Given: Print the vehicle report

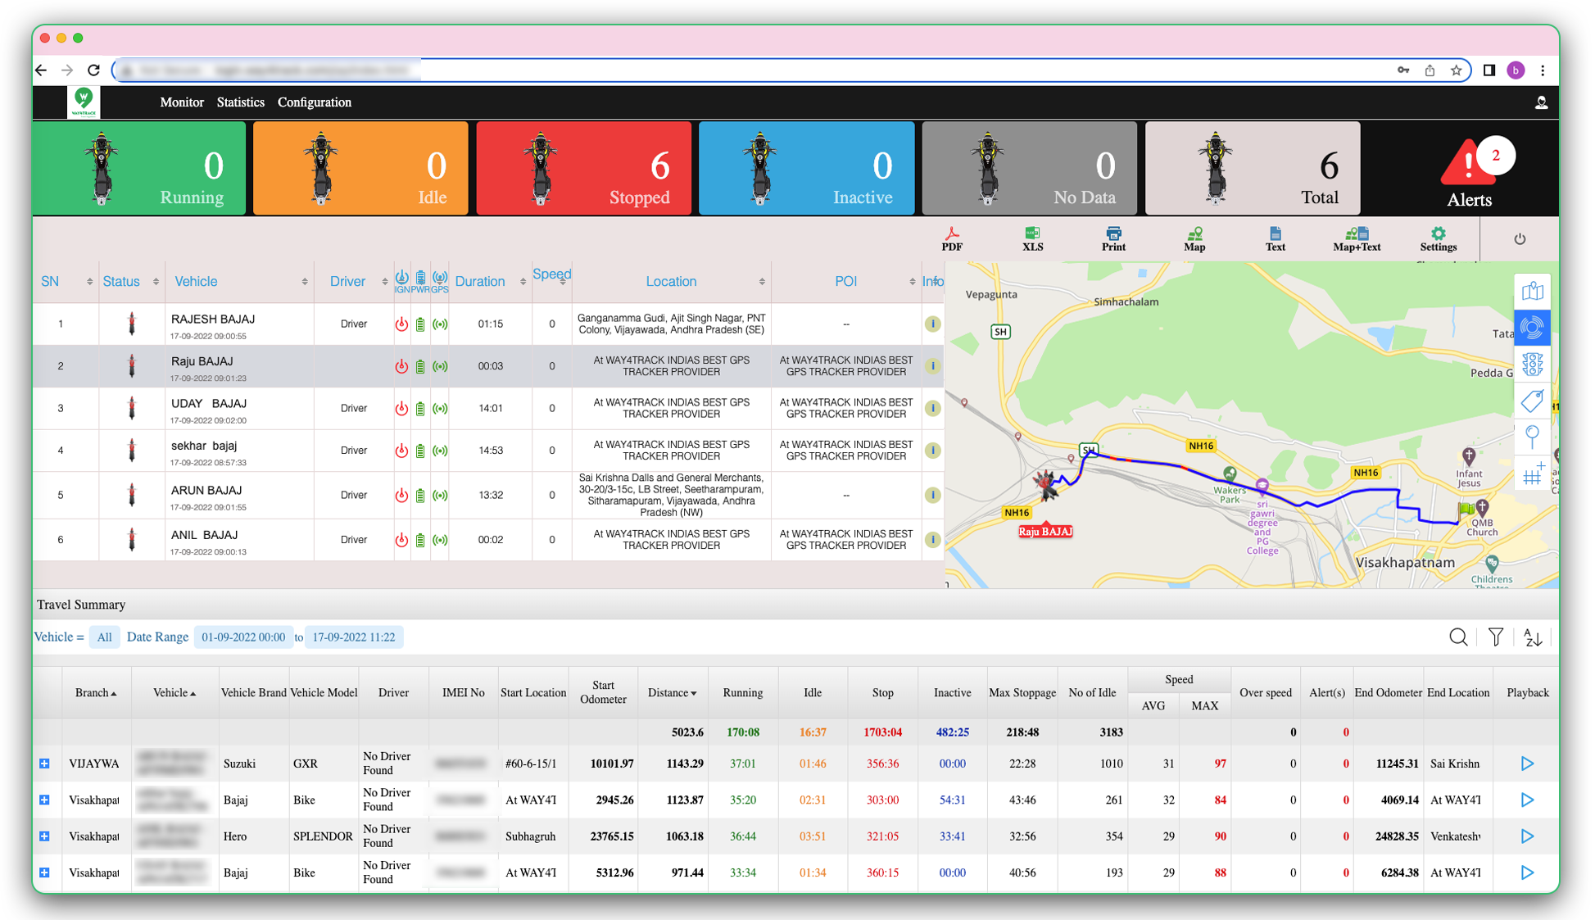Looking at the screenshot, I should (x=1112, y=239).
